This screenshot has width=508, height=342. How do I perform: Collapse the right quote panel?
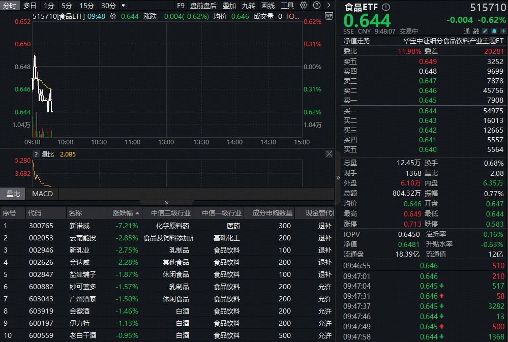[x=338, y=178]
